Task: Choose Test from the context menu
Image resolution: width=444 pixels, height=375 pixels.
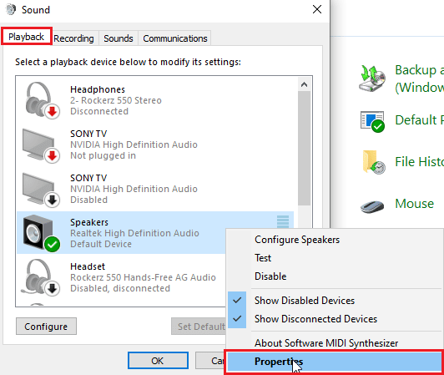Action: coord(335,258)
